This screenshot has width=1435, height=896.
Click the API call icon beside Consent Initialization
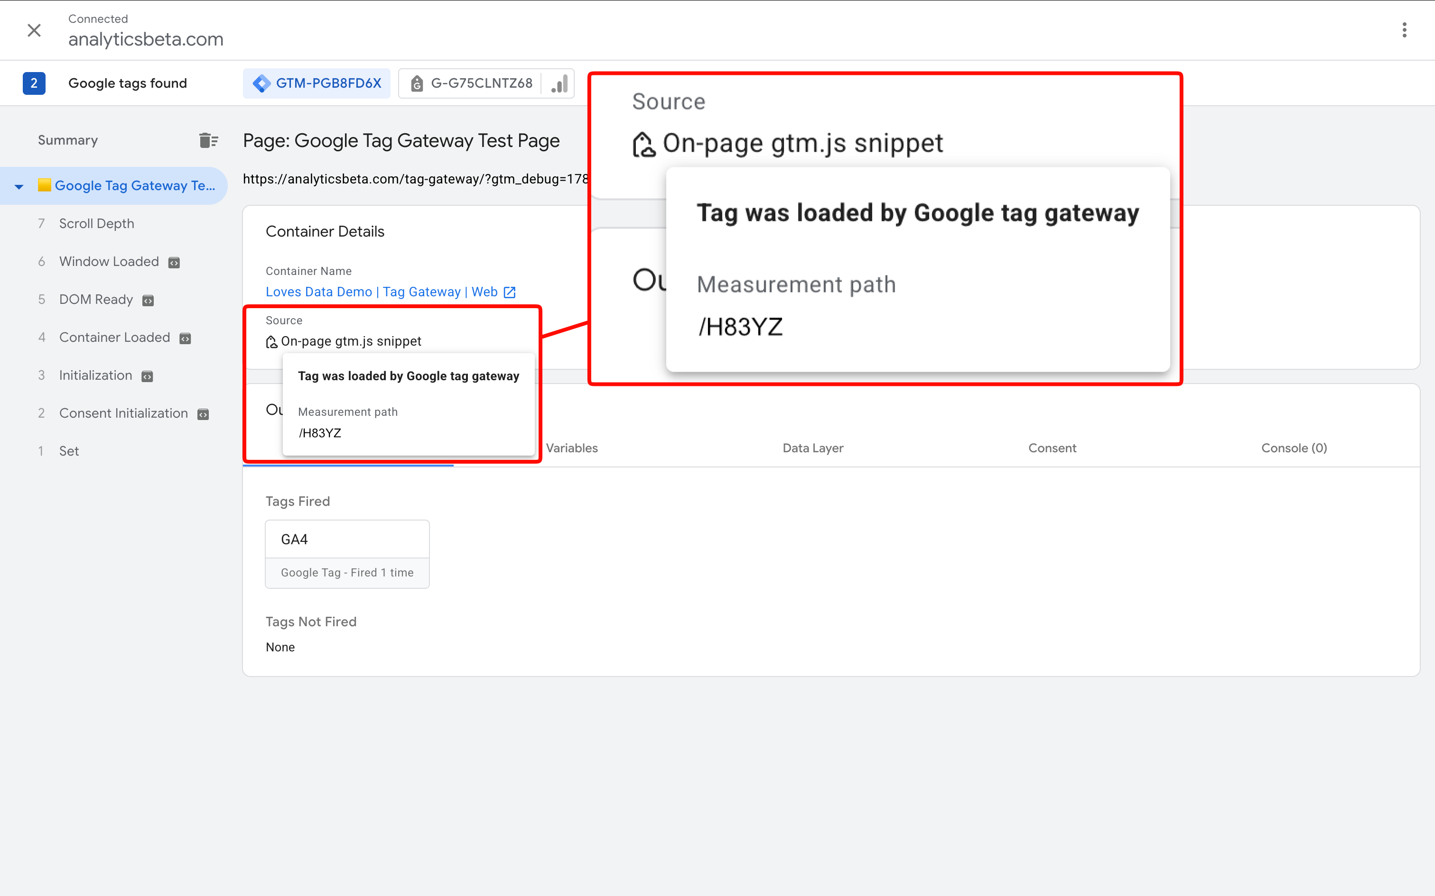click(x=203, y=414)
